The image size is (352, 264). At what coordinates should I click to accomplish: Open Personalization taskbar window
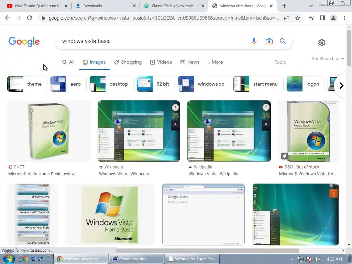(x=136, y=259)
